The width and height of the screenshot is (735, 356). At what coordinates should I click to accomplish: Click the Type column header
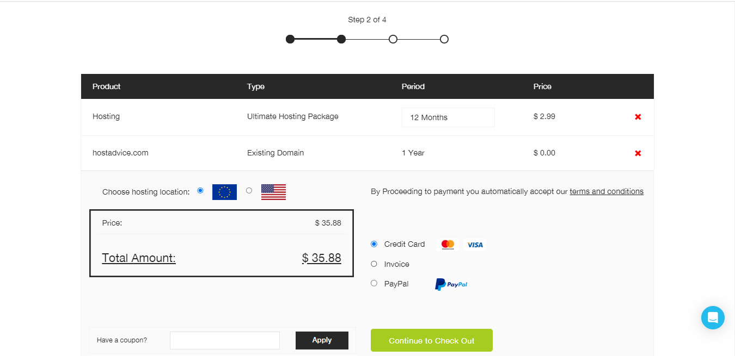256,86
